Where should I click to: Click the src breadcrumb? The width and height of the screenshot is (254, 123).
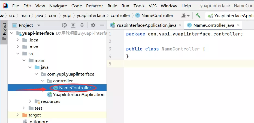(12, 16)
